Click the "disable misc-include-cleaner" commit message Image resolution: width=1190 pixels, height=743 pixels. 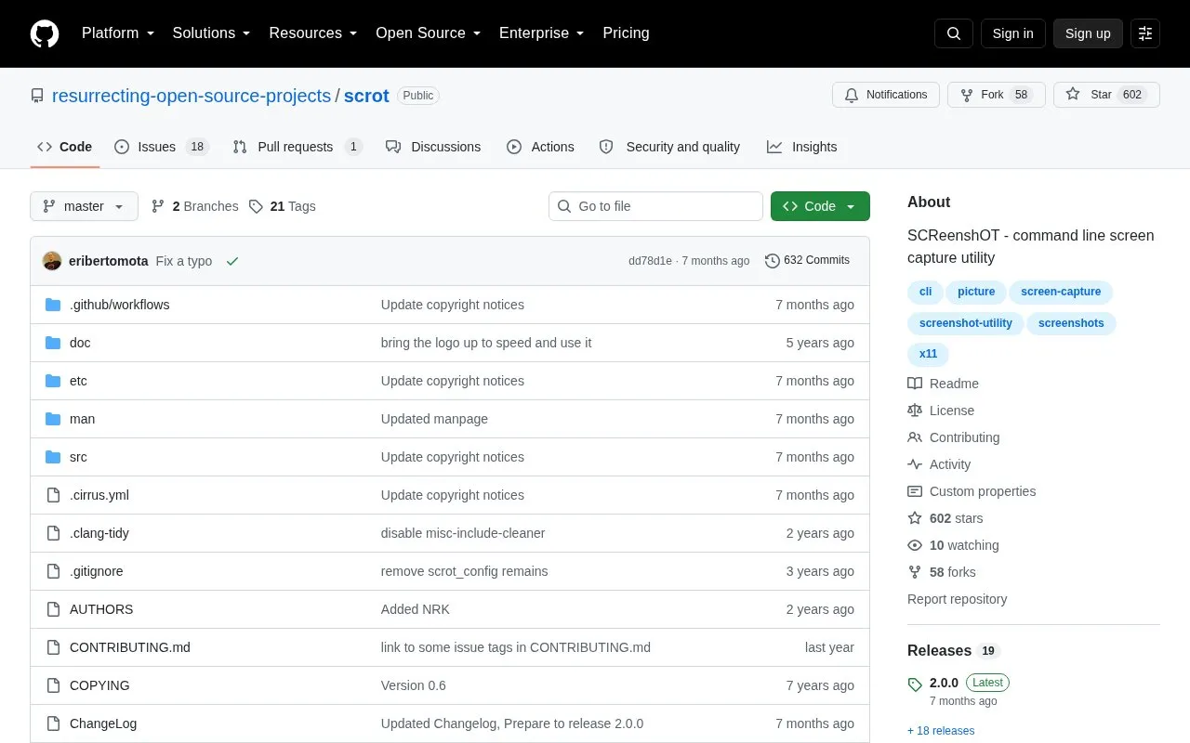[463, 533]
